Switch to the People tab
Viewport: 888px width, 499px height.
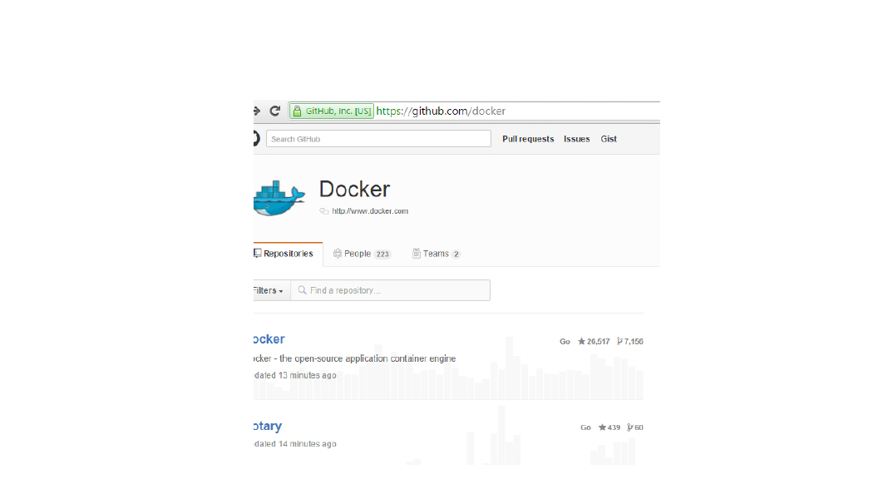tap(362, 254)
